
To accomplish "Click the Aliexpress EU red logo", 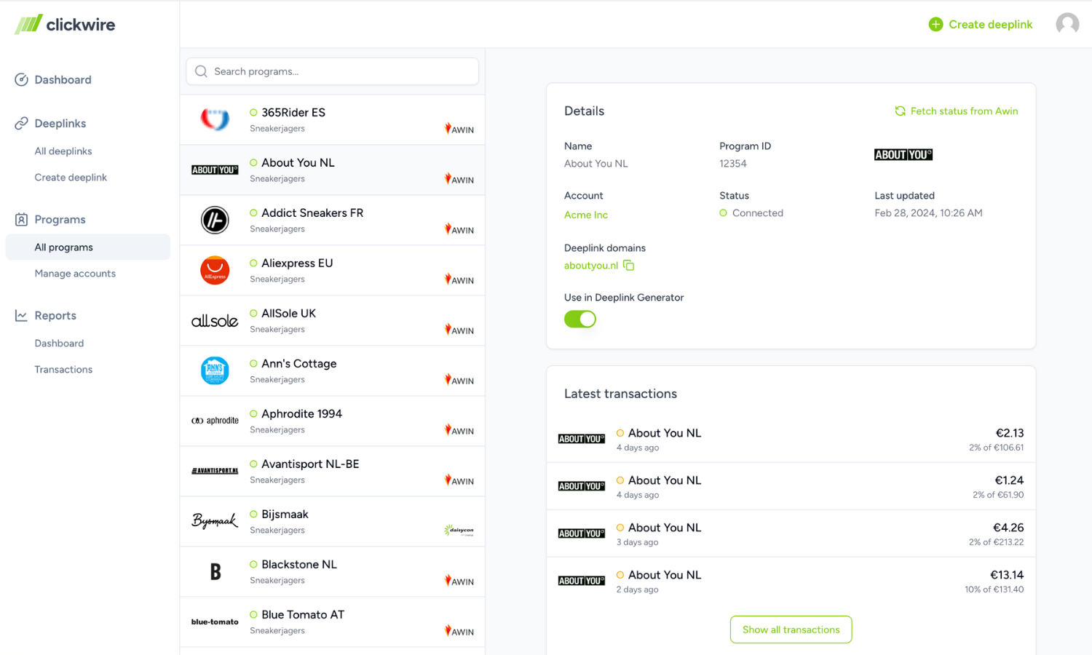I will [x=215, y=270].
